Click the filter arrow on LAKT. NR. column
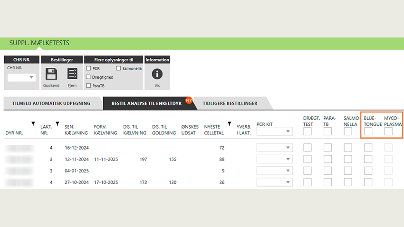The image size is (404, 227). (x=57, y=124)
